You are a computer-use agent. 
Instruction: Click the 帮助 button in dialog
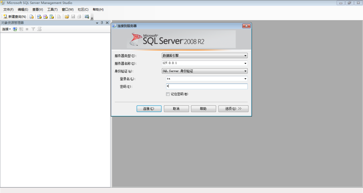coord(204,109)
